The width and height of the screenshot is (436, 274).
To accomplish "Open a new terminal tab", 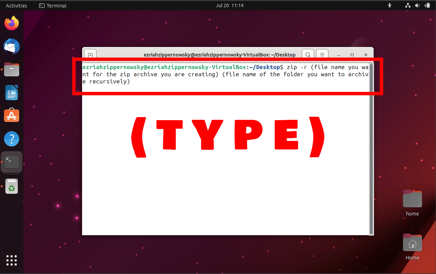I will point(90,54).
